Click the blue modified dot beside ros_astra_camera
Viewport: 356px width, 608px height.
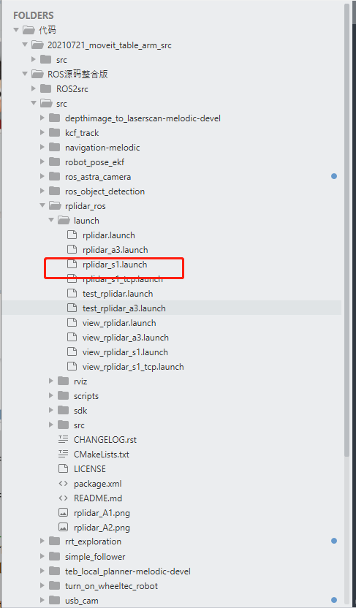(334, 176)
